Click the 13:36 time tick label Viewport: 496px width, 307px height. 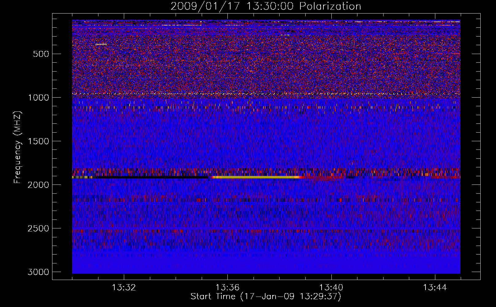pos(227,288)
